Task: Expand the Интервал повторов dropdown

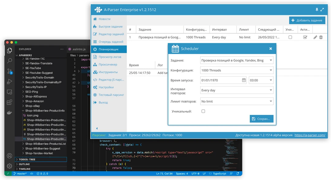Action: (236, 90)
